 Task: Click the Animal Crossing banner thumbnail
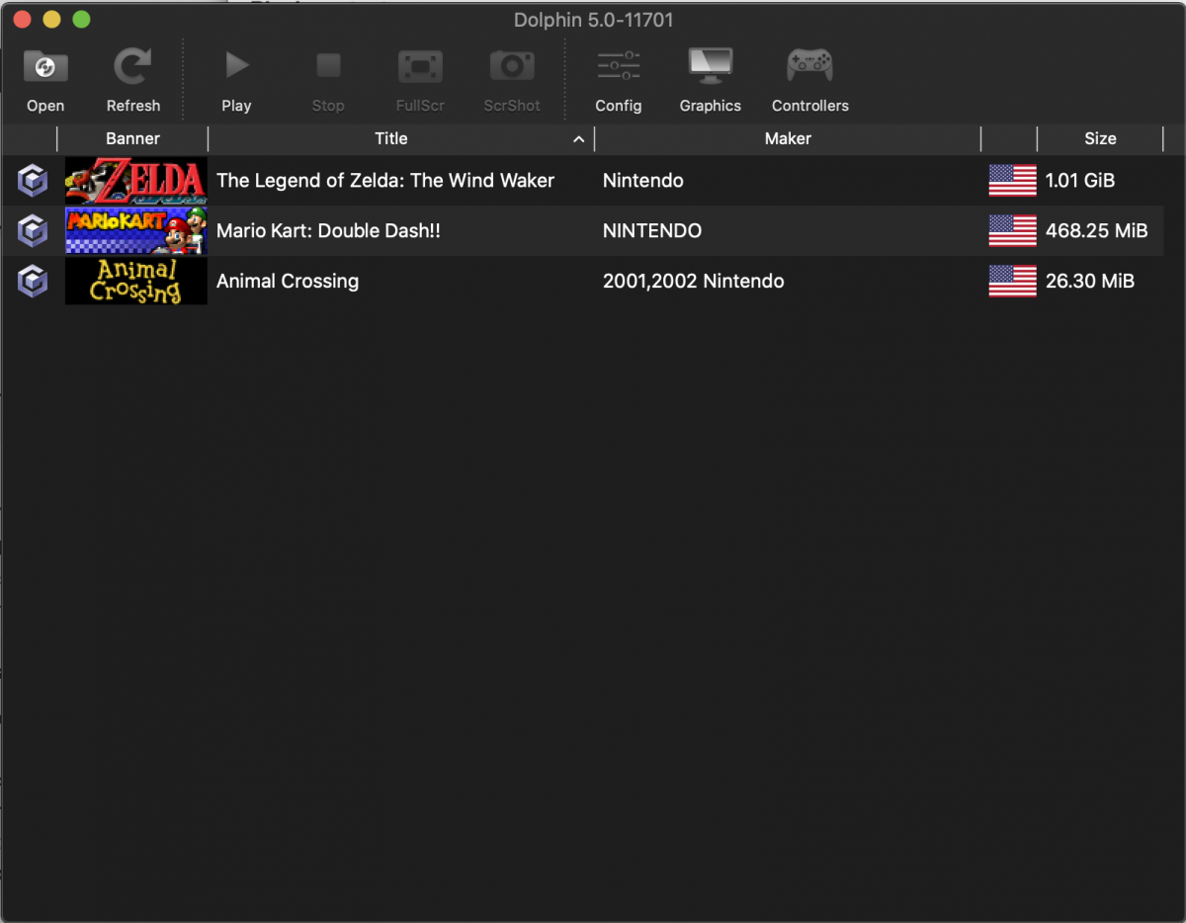pyautogui.click(x=136, y=282)
